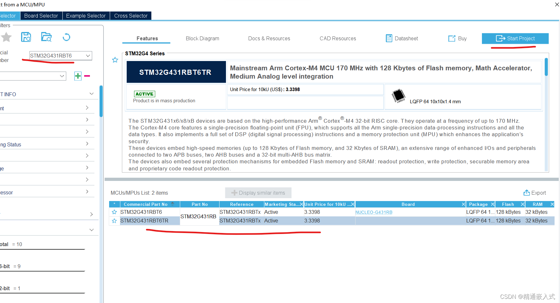
Task: Click the STM32G431RBT6TR title banner
Action: click(175, 72)
